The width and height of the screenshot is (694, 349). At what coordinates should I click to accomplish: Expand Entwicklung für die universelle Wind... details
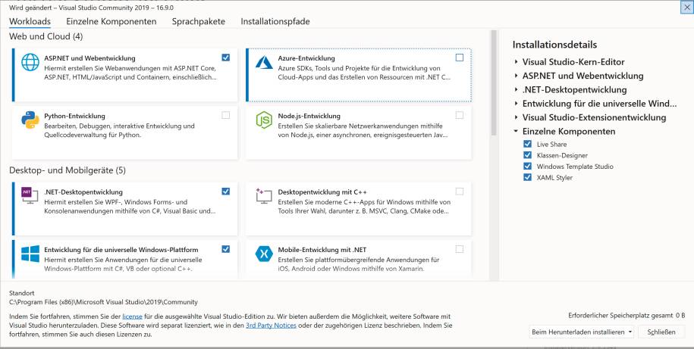coord(516,104)
